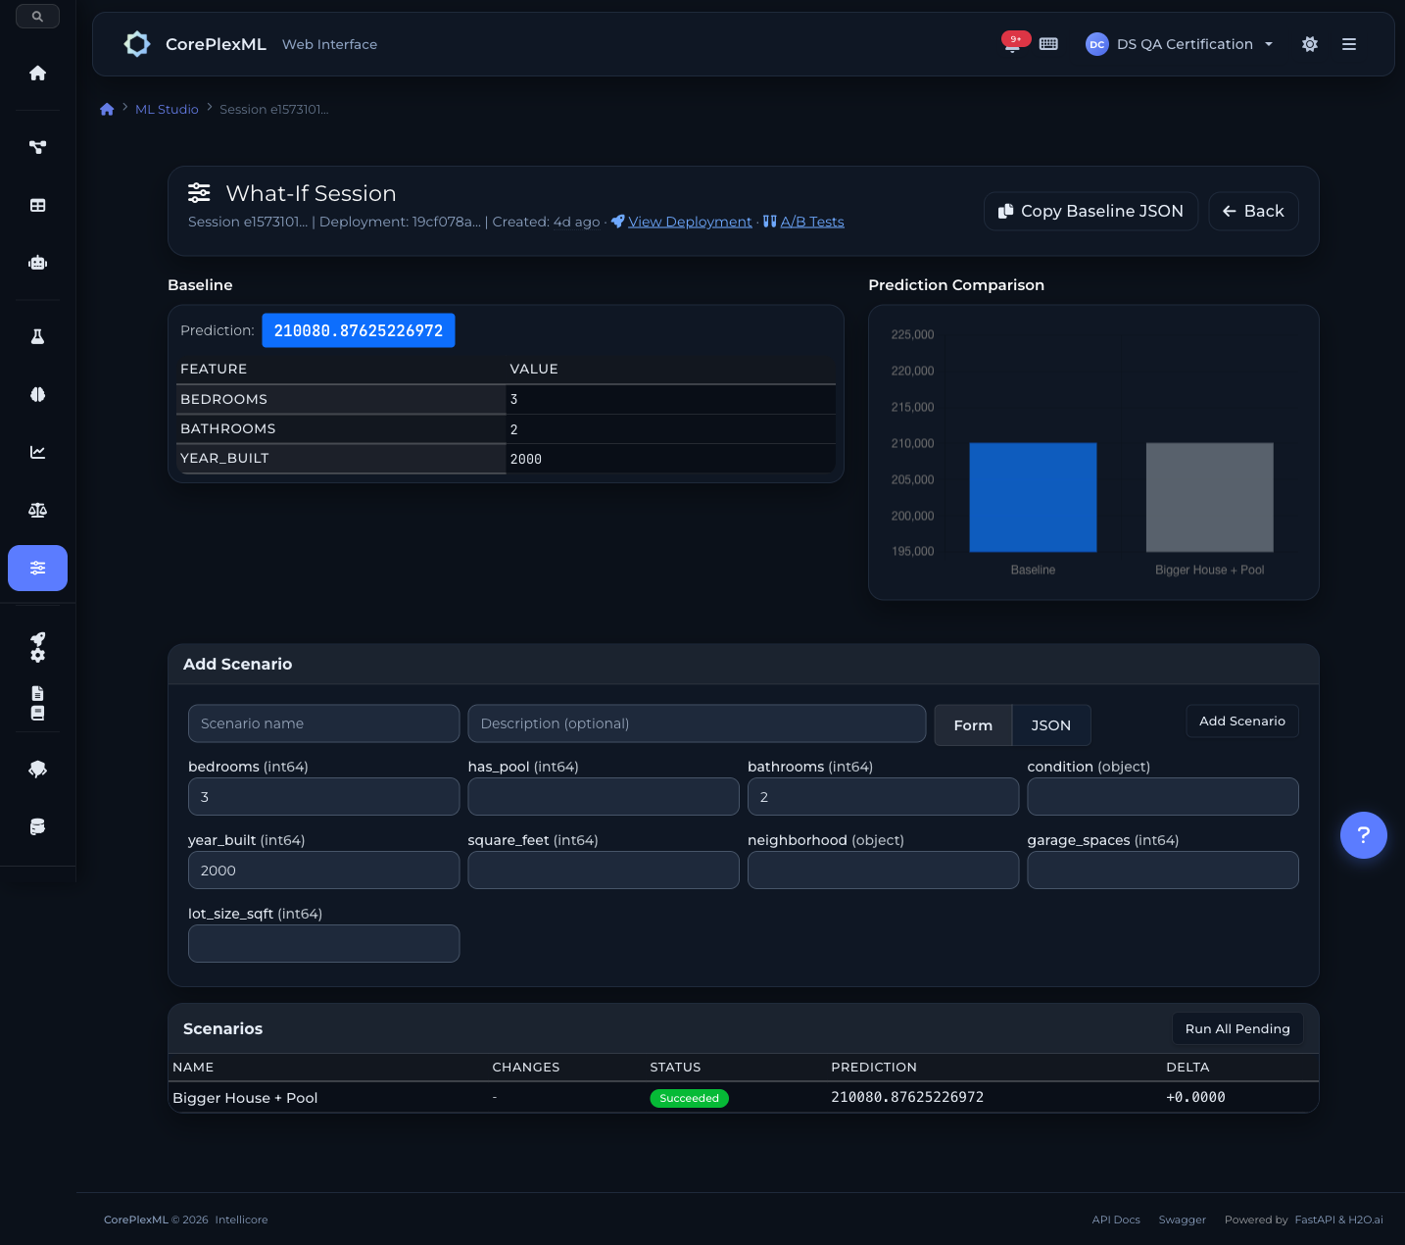The height and width of the screenshot is (1245, 1405).
Task: Click the home icon in the sidebar
Action: coord(37,74)
